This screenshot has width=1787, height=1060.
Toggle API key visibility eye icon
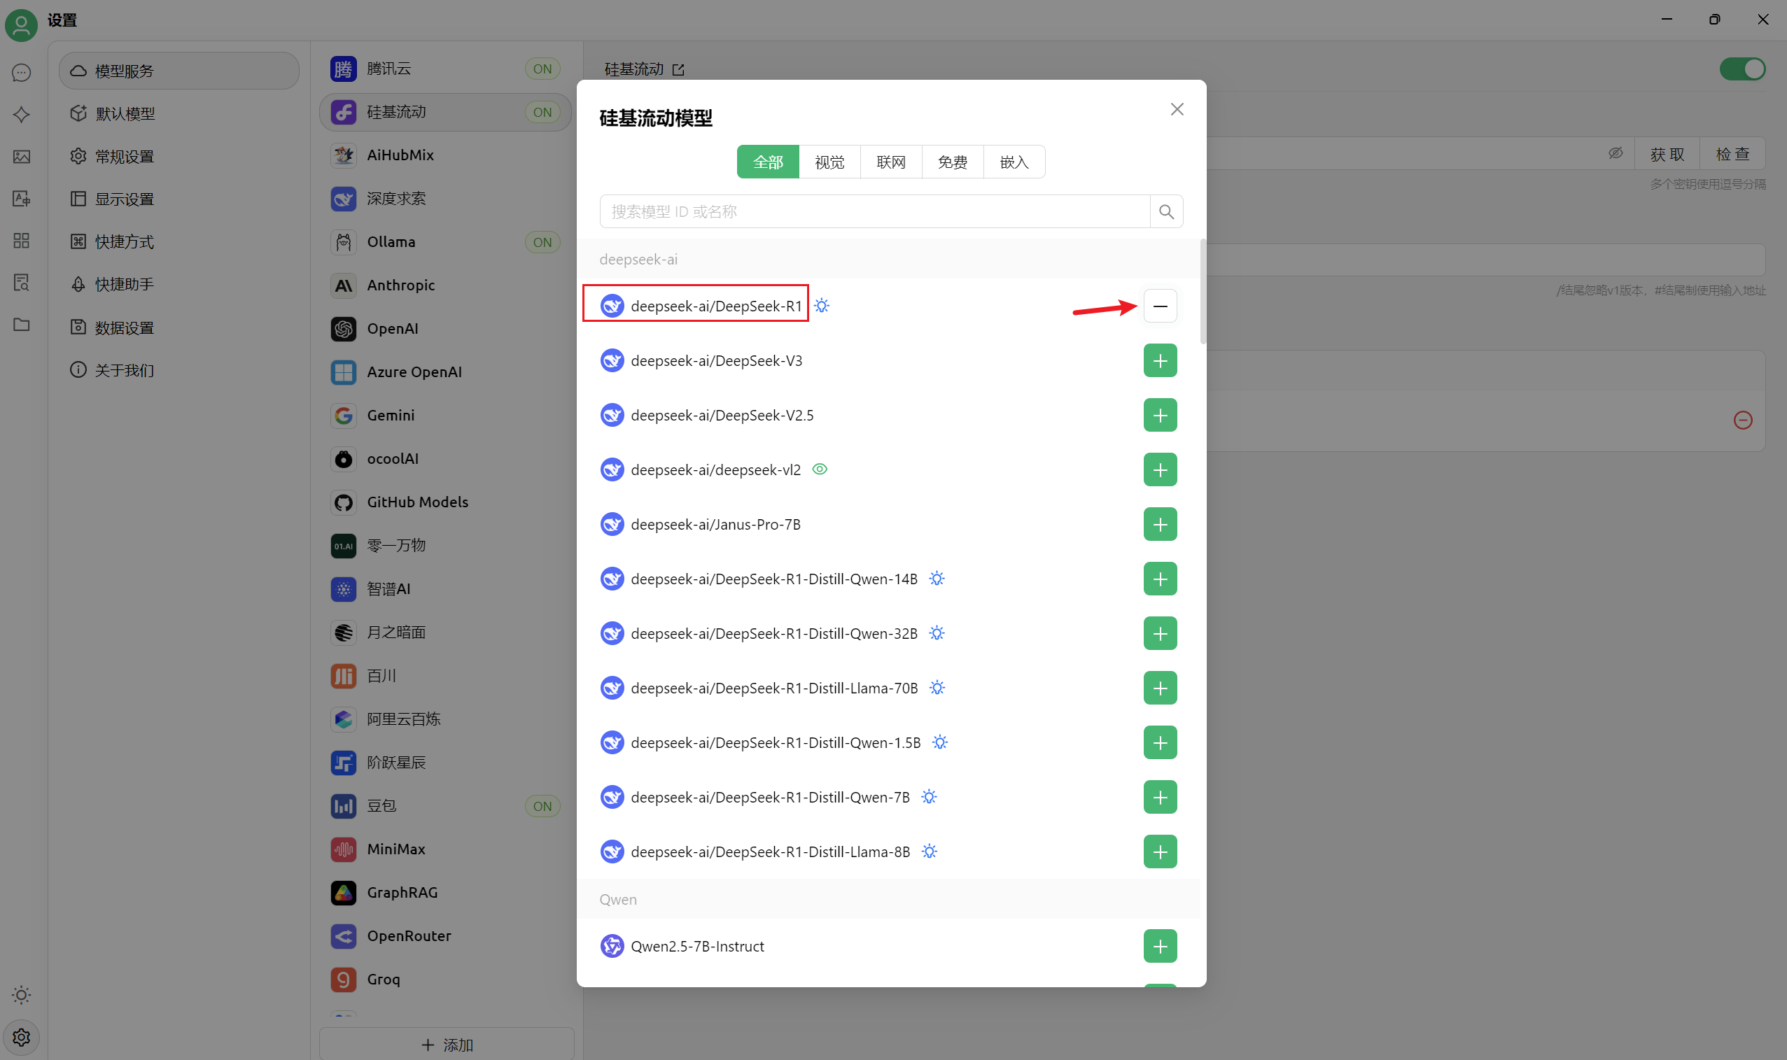pyautogui.click(x=1615, y=153)
